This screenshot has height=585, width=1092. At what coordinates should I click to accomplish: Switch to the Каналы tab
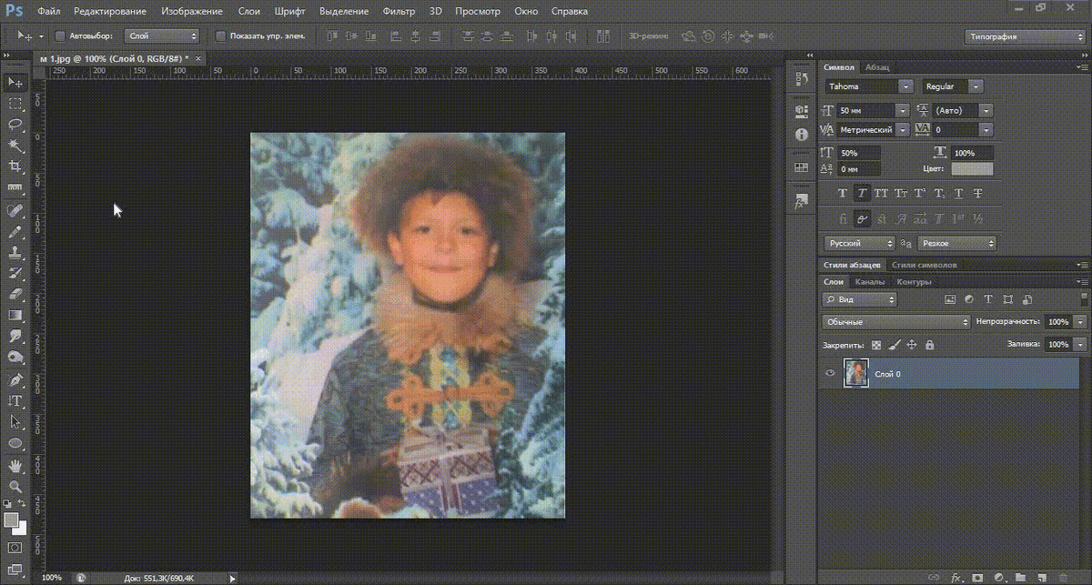869,282
